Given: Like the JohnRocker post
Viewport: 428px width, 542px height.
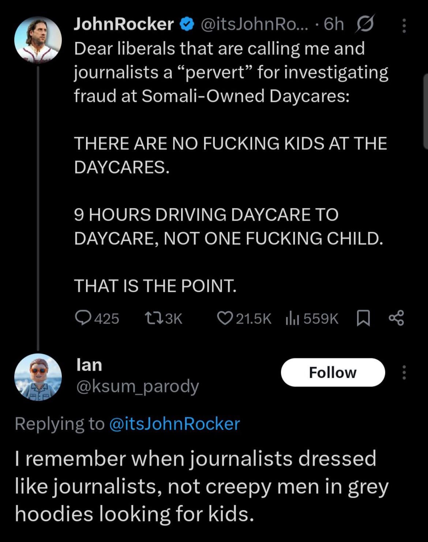Looking at the screenshot, I should (223, 318).
